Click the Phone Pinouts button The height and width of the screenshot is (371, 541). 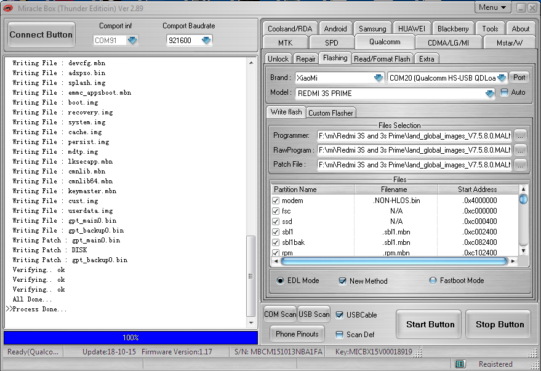(297, 333)
